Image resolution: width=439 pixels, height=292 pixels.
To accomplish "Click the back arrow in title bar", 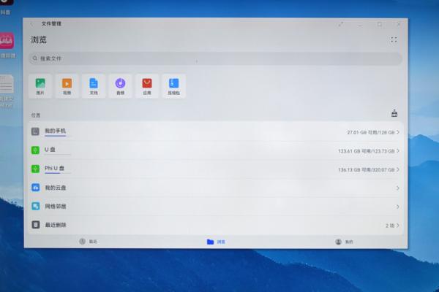I will [32, 24].
